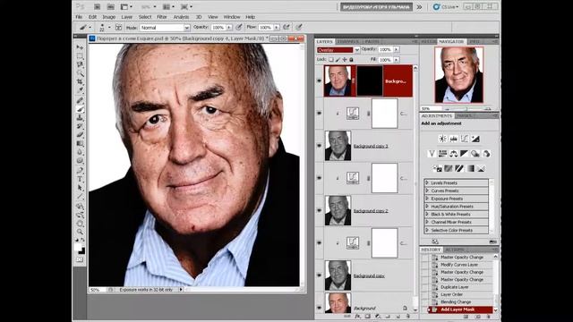The image size is (573, 322).
Task: Open the brush Mode dropdown
Action: pos(165,28)
